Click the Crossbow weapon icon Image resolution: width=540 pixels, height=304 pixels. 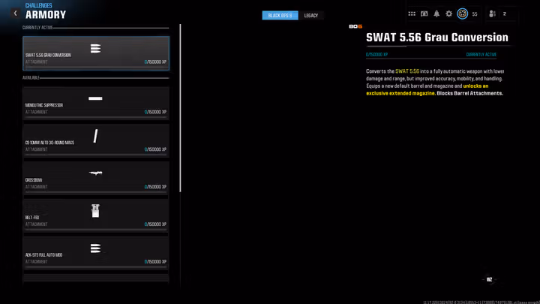95,173
